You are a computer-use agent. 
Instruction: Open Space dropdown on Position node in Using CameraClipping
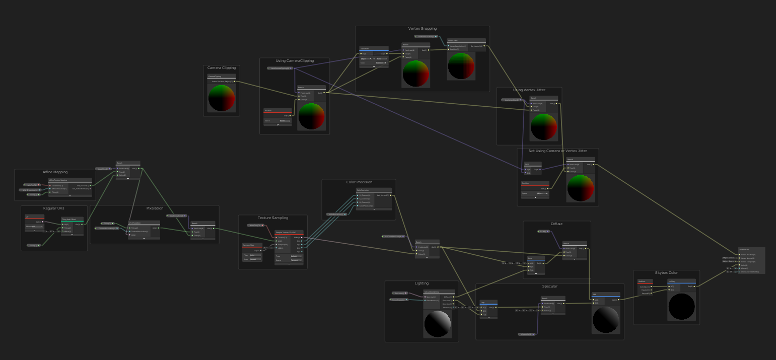pos(285,121)
